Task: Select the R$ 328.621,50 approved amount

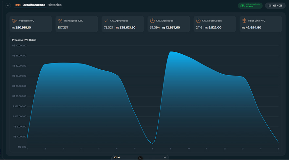Action: (126, 27)
